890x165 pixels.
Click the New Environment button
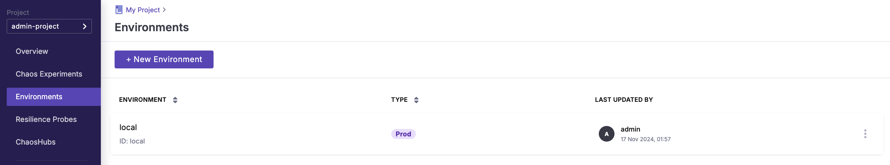click(164, 59)
